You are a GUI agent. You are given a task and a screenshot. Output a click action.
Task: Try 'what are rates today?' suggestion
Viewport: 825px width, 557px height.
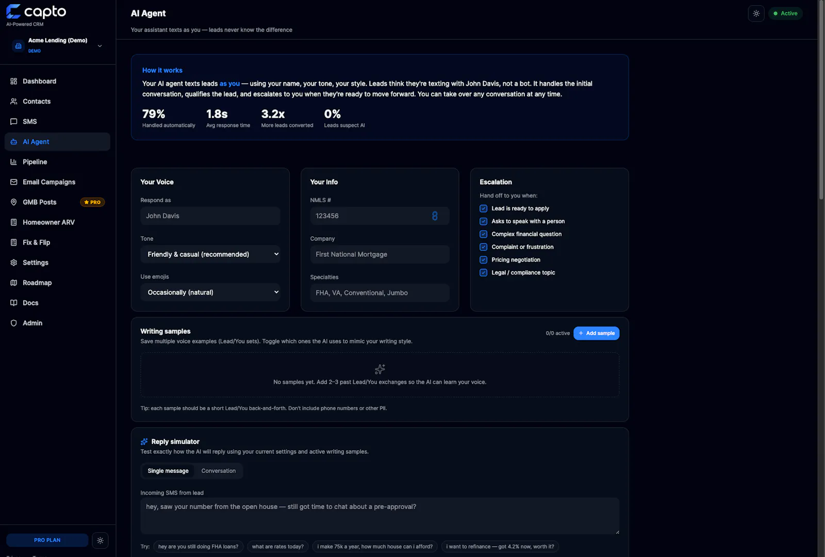click(278, 547)
